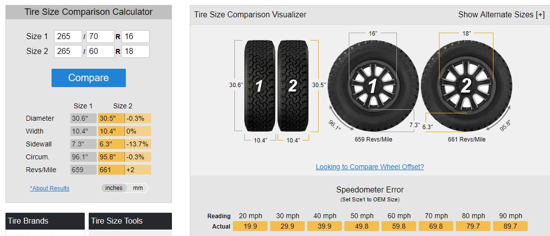This screenshot has height=236, width=550.
Task: Click Size 1 rim diameter field 16
Action: pyautogui.click(x=135, y=37)
